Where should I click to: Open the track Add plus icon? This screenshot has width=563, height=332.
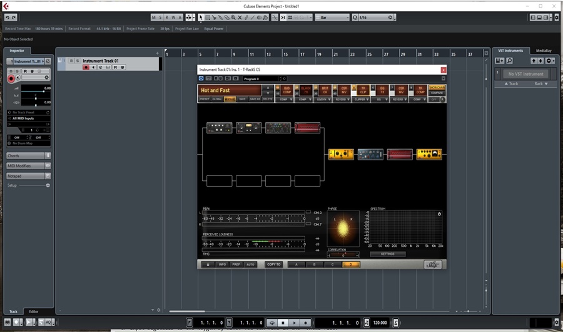coord(157,53)
